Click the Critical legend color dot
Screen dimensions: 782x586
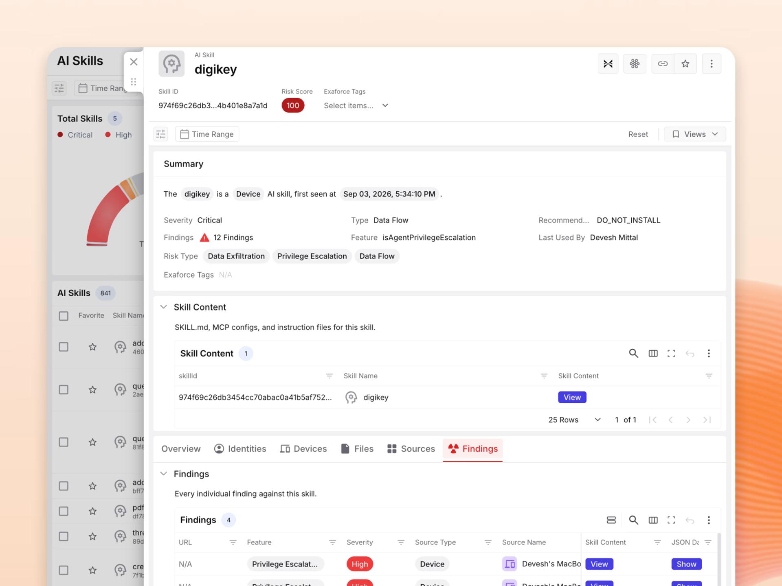point(60,135)
